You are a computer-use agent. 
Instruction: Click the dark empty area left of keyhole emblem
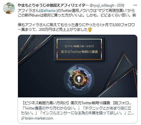point(41,79)
